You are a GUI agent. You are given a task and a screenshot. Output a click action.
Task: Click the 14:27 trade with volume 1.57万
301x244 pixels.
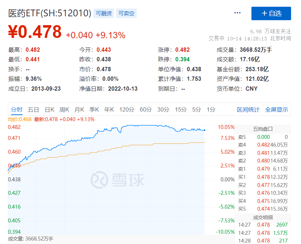263,233
